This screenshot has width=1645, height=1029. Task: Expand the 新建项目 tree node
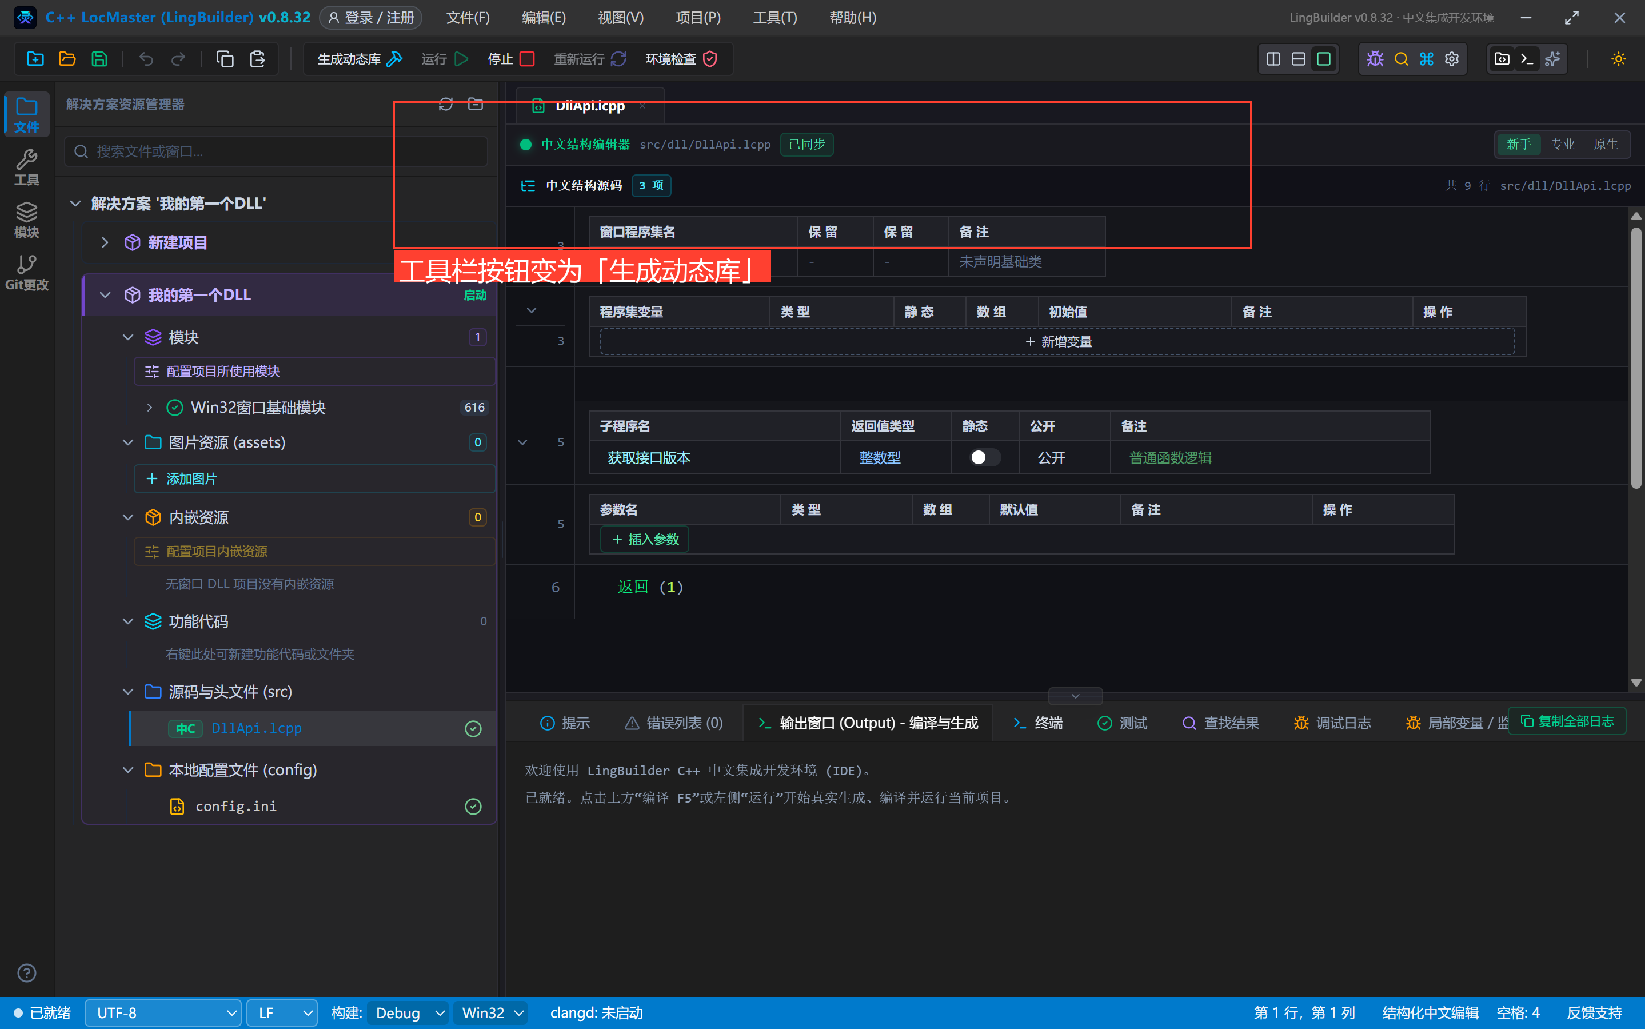[x=105, y=242]
